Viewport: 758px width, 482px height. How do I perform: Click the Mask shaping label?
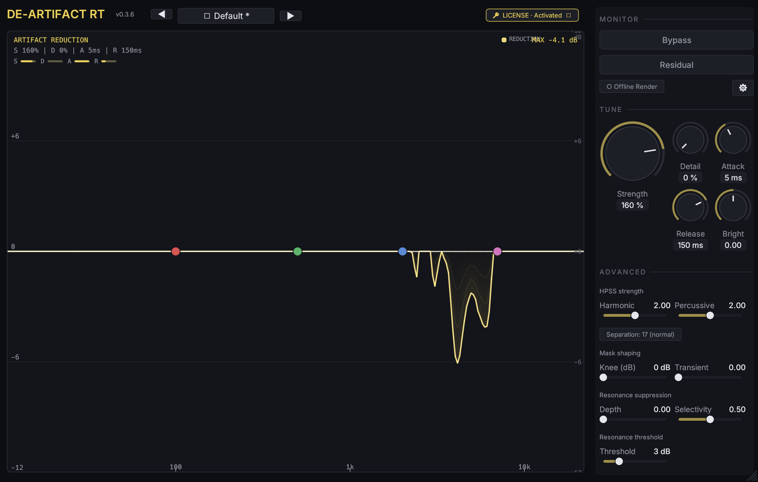[x=620, y=353]
